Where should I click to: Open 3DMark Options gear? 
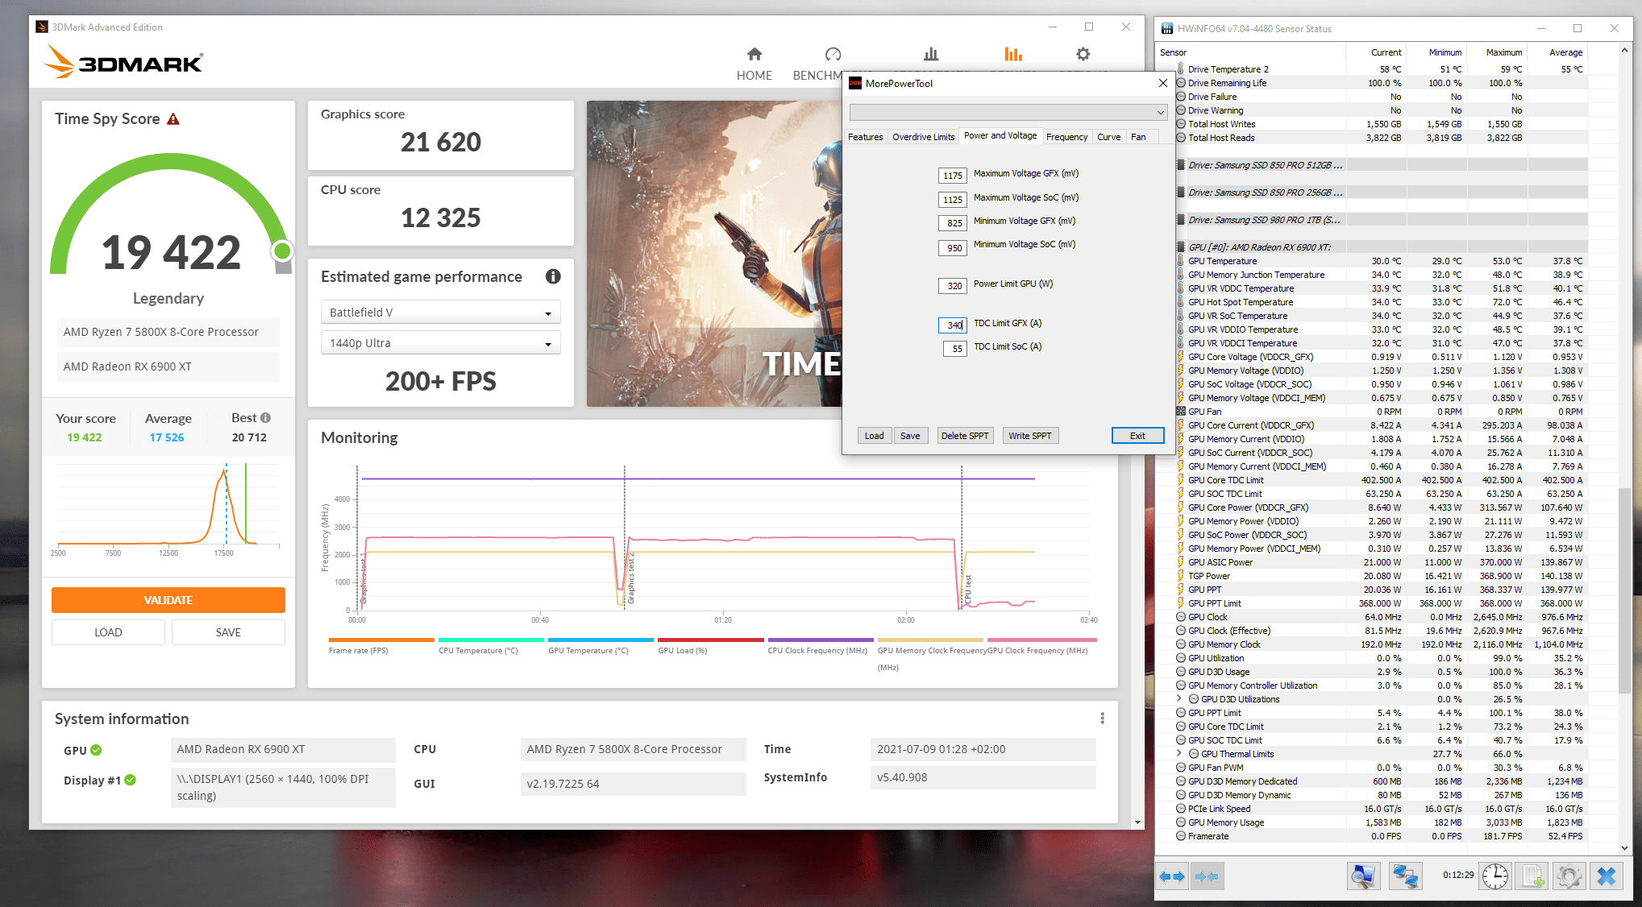coord(1083,54)
